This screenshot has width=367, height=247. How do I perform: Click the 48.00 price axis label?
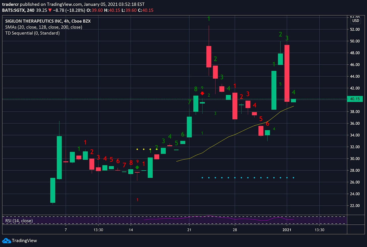click(x=355, y=53)
